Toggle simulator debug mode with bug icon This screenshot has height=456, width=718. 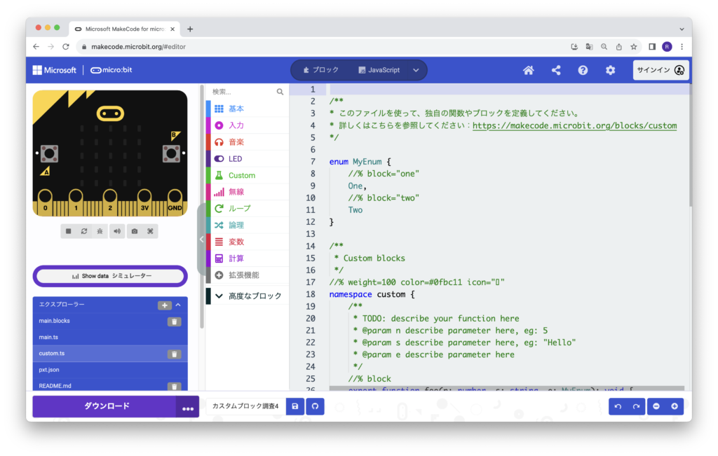pyautogui.click(x=100, y=231)
